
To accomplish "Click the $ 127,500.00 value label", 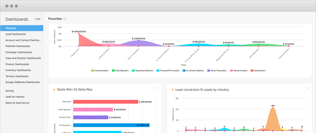I will point(115,117).
